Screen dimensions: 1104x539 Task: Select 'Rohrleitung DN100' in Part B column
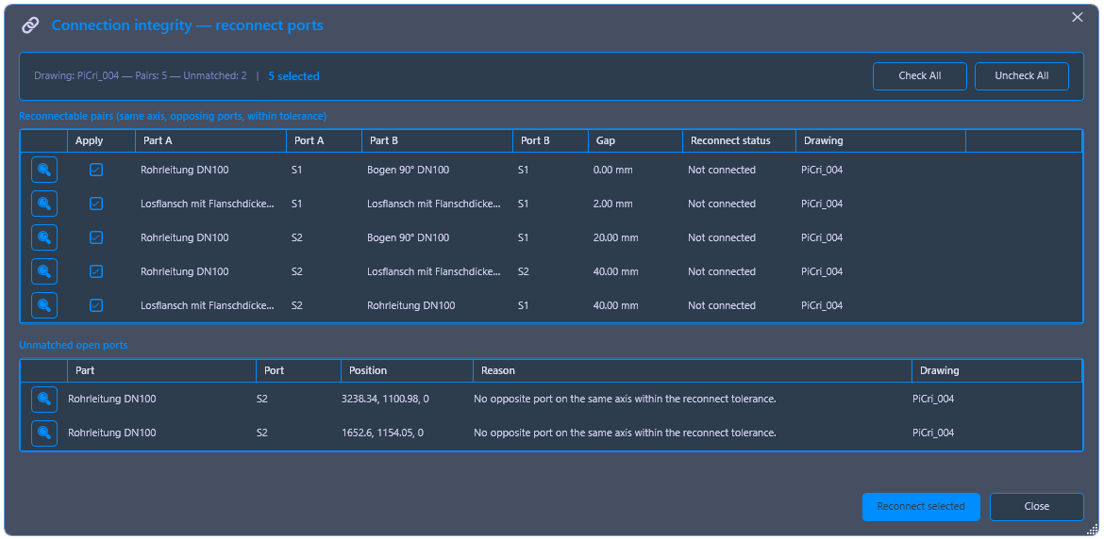[410, 305]
